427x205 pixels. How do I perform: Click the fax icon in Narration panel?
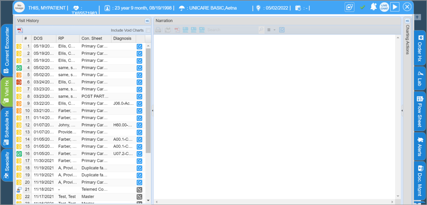pyautogui.click(x=167, y=30)
